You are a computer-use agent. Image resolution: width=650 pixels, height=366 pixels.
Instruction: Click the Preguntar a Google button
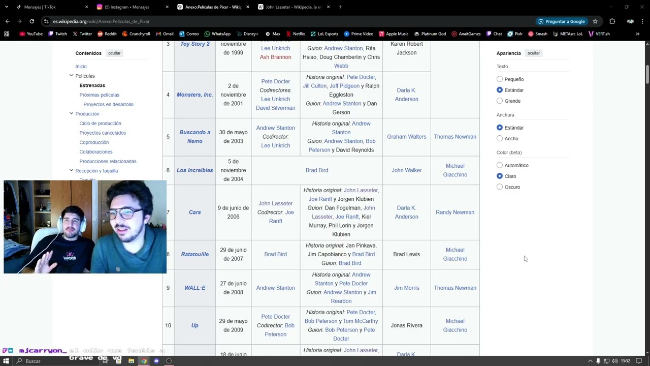[561, 21]
